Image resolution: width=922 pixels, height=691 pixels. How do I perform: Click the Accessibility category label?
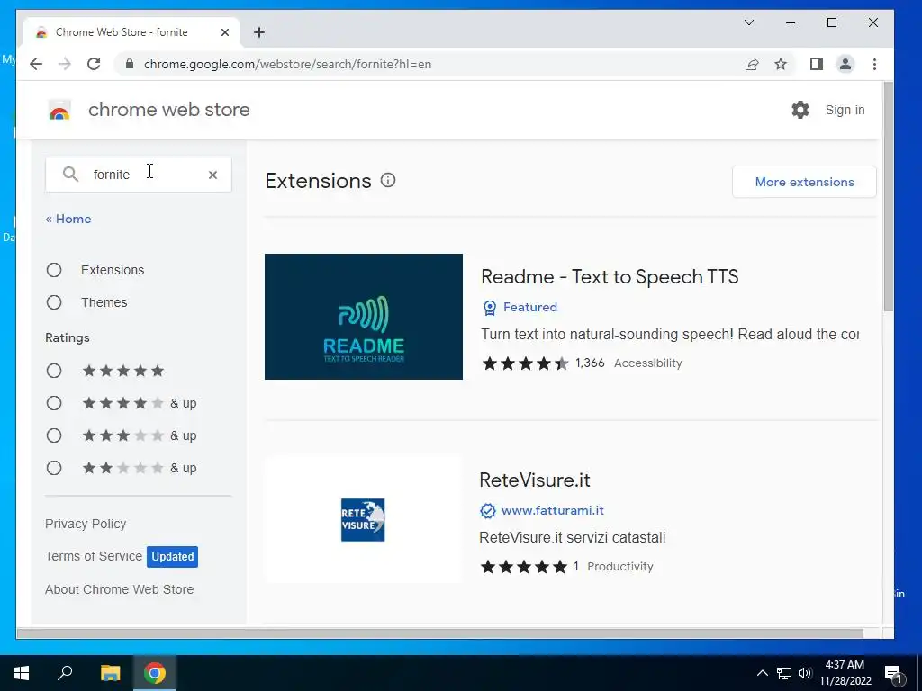coord(648,363)
